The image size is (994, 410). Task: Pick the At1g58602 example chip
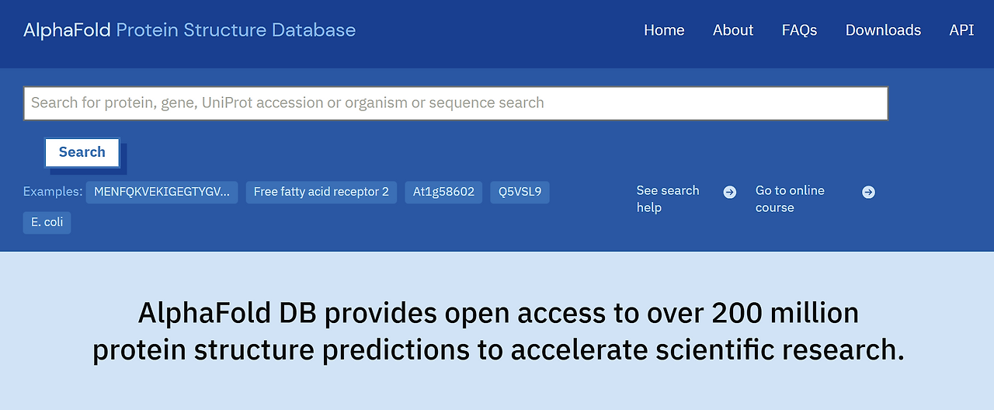tap(443, 192)
